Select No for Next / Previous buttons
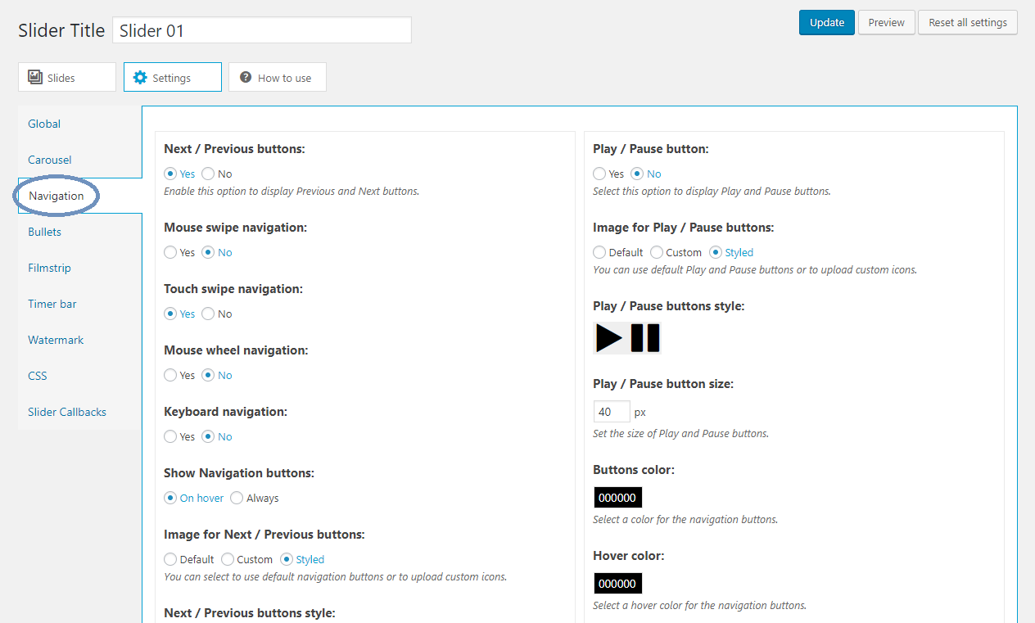 [208, 174]
